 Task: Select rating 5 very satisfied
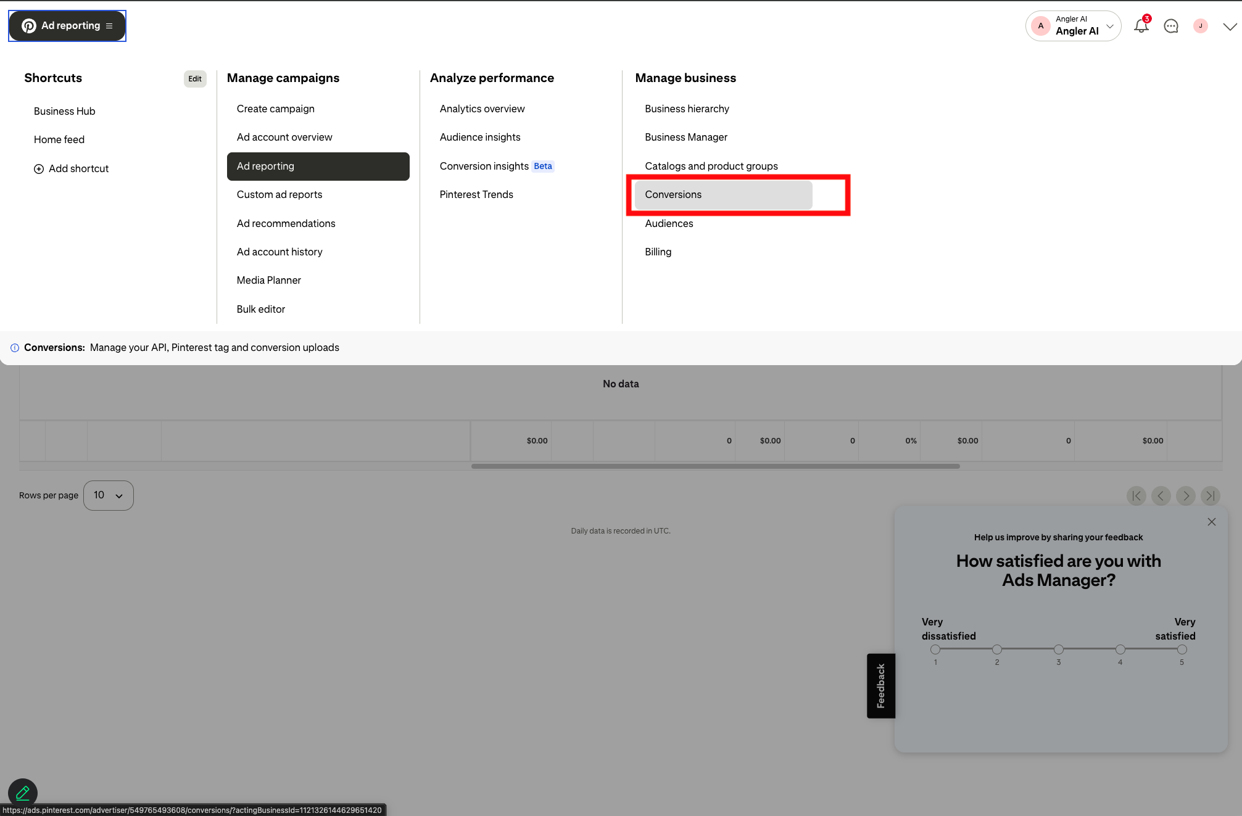(1182, 649)
